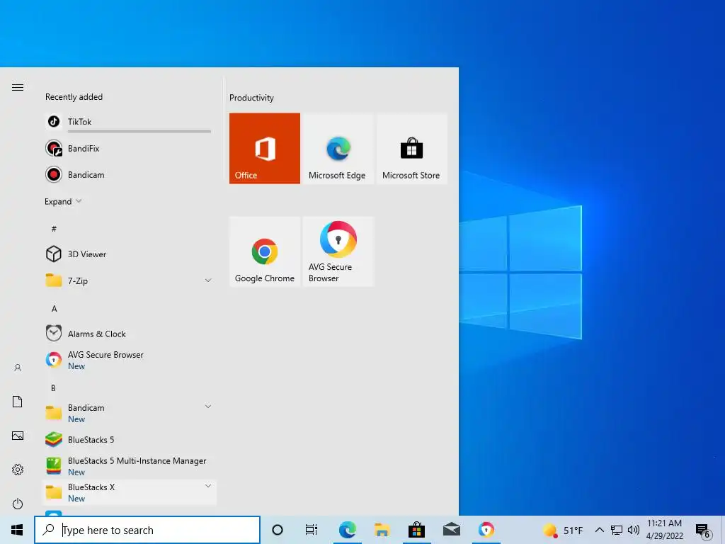Expand the 7-Zip folder chevron
This screenshot has height=544, width=725.
point(208,280)
